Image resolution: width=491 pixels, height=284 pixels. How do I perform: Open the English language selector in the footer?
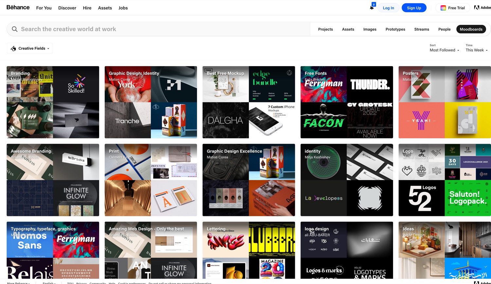click(48, 283)
